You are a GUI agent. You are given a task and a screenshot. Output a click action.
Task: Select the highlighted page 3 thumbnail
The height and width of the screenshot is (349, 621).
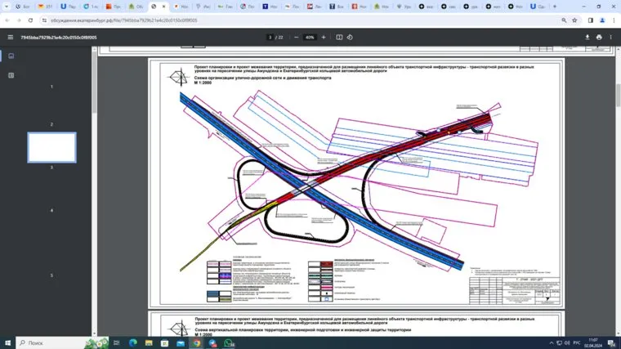click(51, 147)
